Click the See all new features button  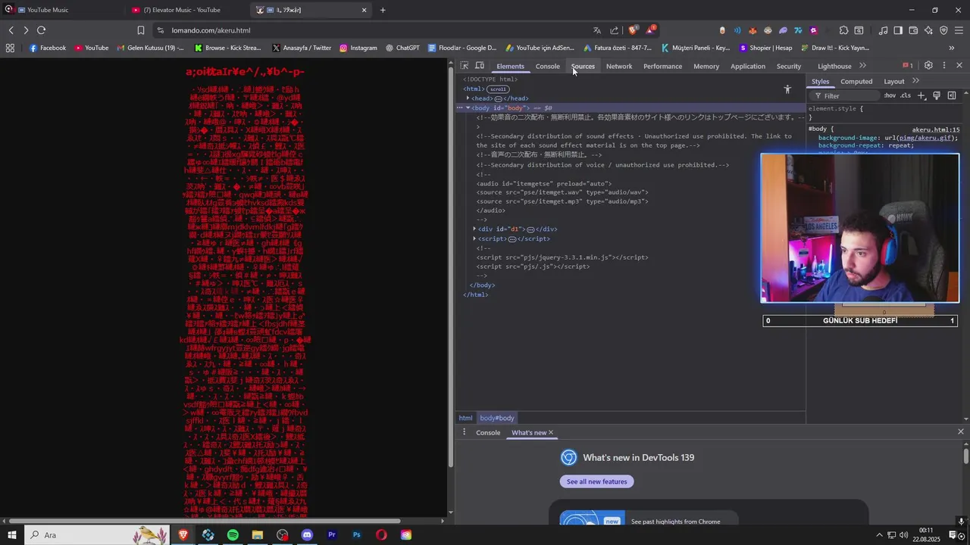pos(597,481)
